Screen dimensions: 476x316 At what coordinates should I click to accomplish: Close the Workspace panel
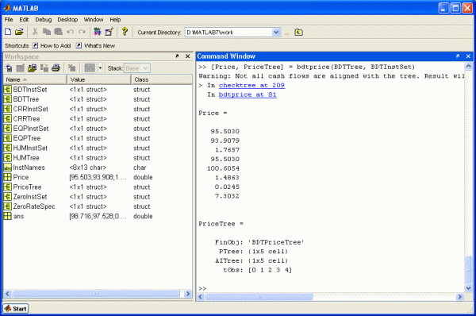(x=187, y=56)
